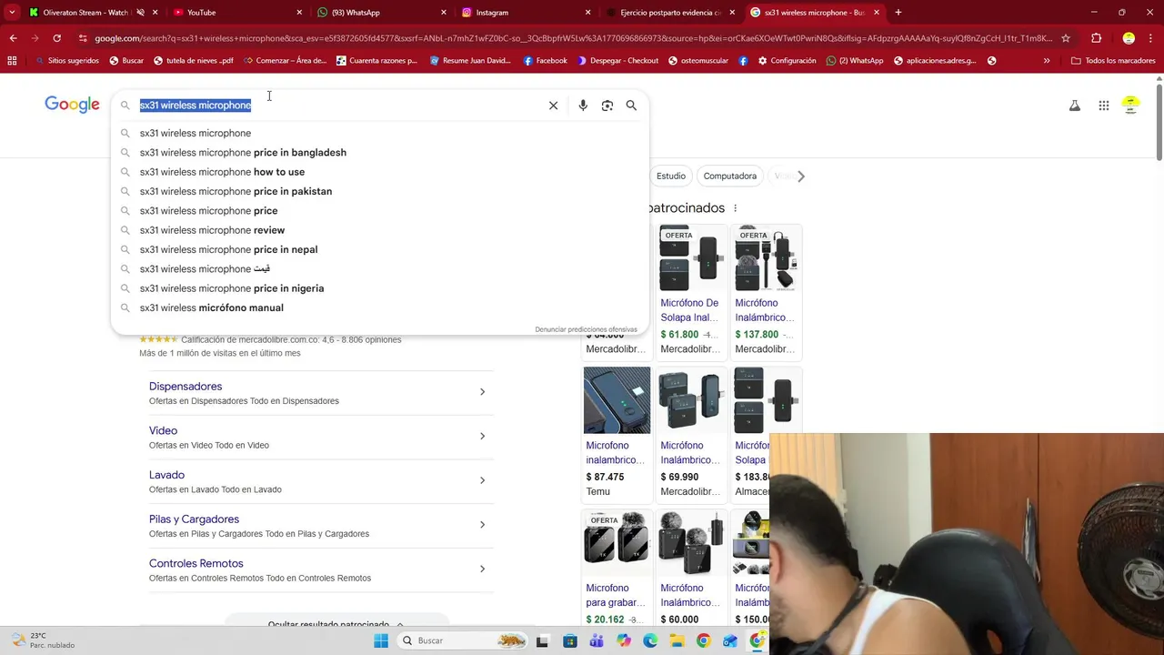The height and width of the screenshot is (655, 1164).
Task: Open Microsoft Edge from taskbar
Action: pos(650,641)
